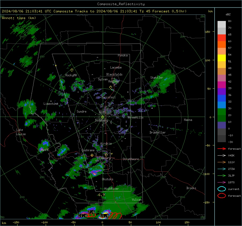Select the Lake Louise label
The width and height of the screenshot is (242, 226).
click(x=21, y=132)
